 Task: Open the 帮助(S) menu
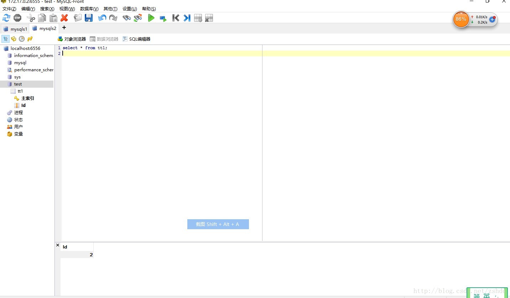(x=149, y=9)
